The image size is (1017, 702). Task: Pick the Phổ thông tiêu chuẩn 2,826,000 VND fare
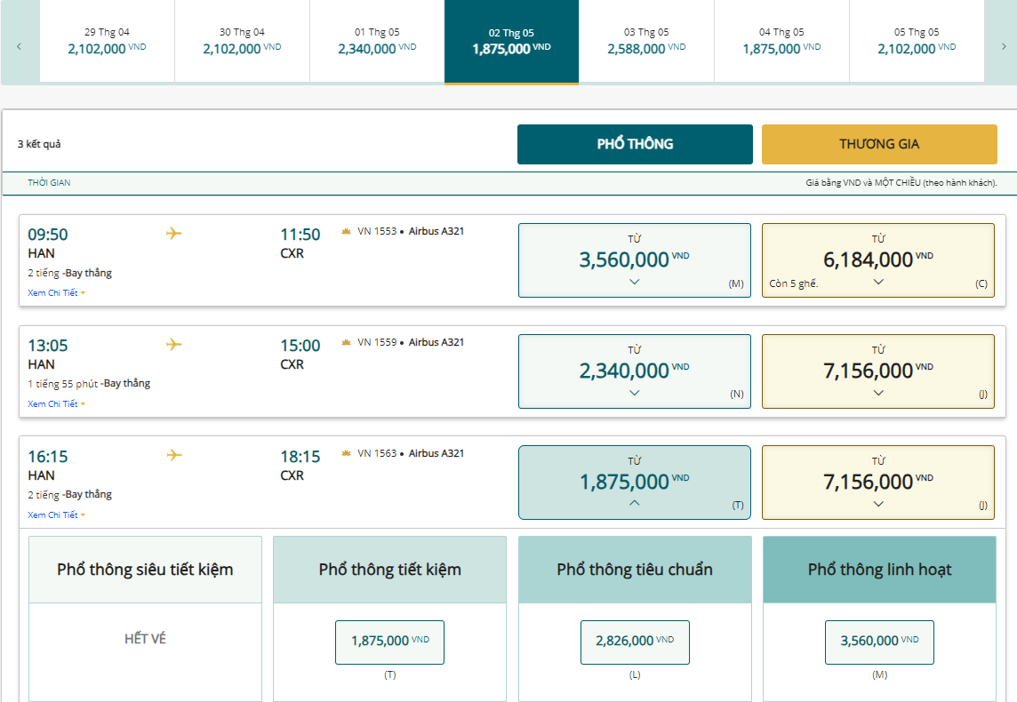[635, 642]
